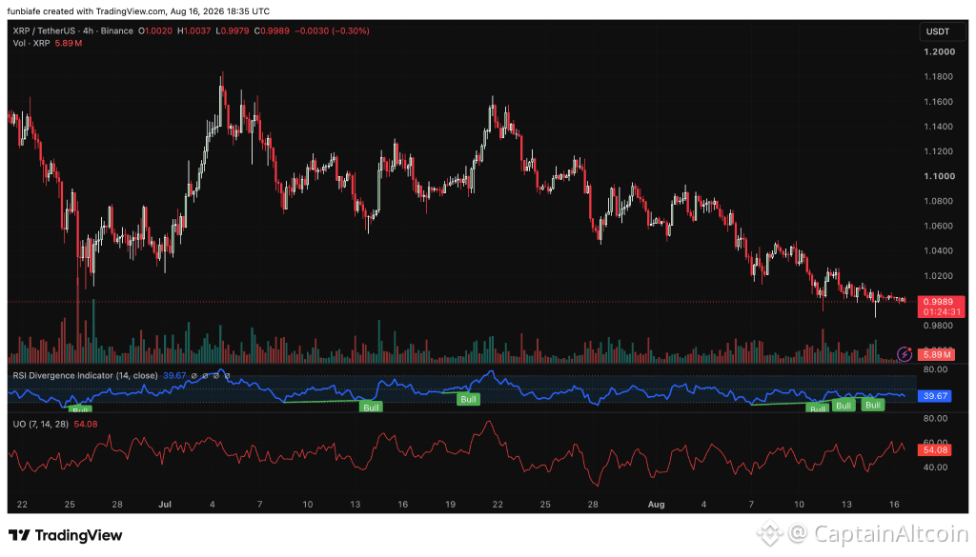
Task: Click the Jul label on time axis
Action: (x=165, y=505)
